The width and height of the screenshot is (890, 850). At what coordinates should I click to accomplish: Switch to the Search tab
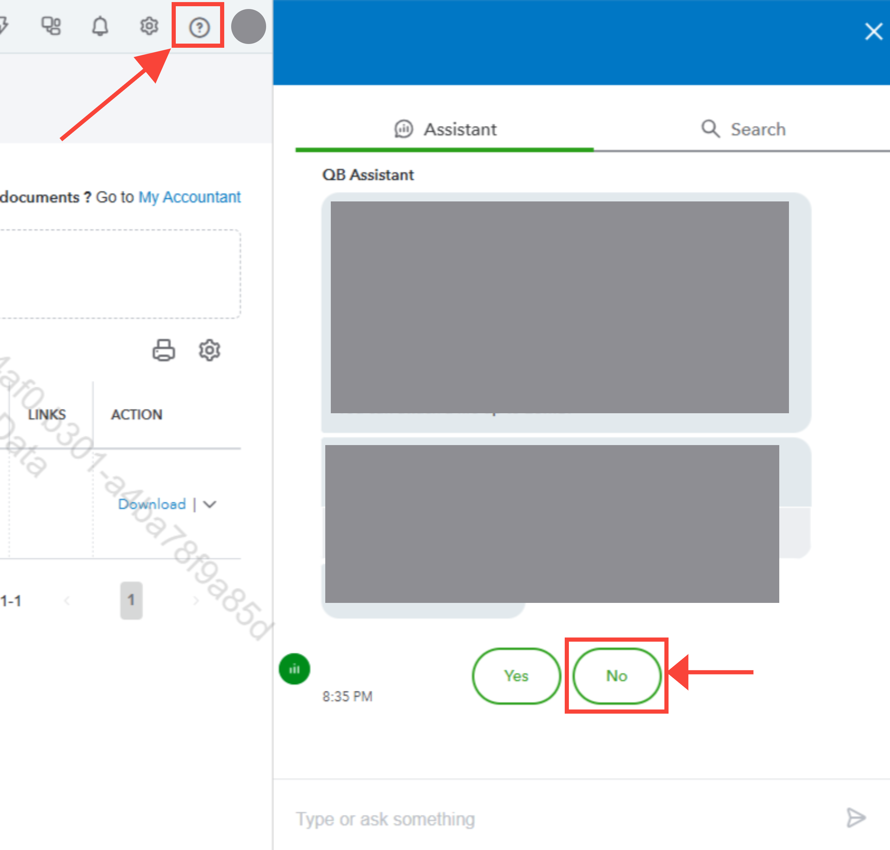tap(743, 129)
